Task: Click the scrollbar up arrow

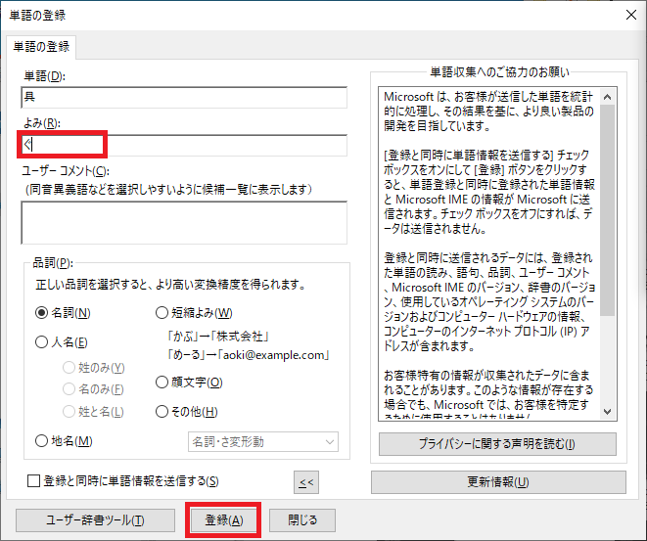Action: click(x=608, y=97)
